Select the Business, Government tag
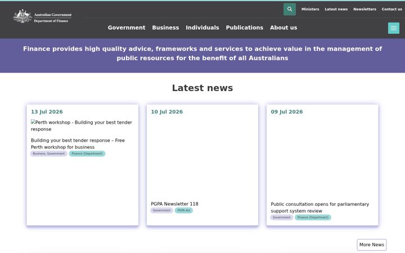Image resolution: width=405 pixels, height=253 pixels. click(49, 153)
